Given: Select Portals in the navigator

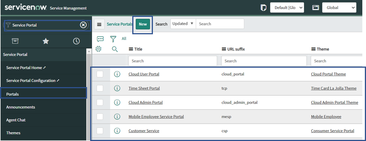Looking at the screenshot, I should pyautogui.click(x=12, y=94).
